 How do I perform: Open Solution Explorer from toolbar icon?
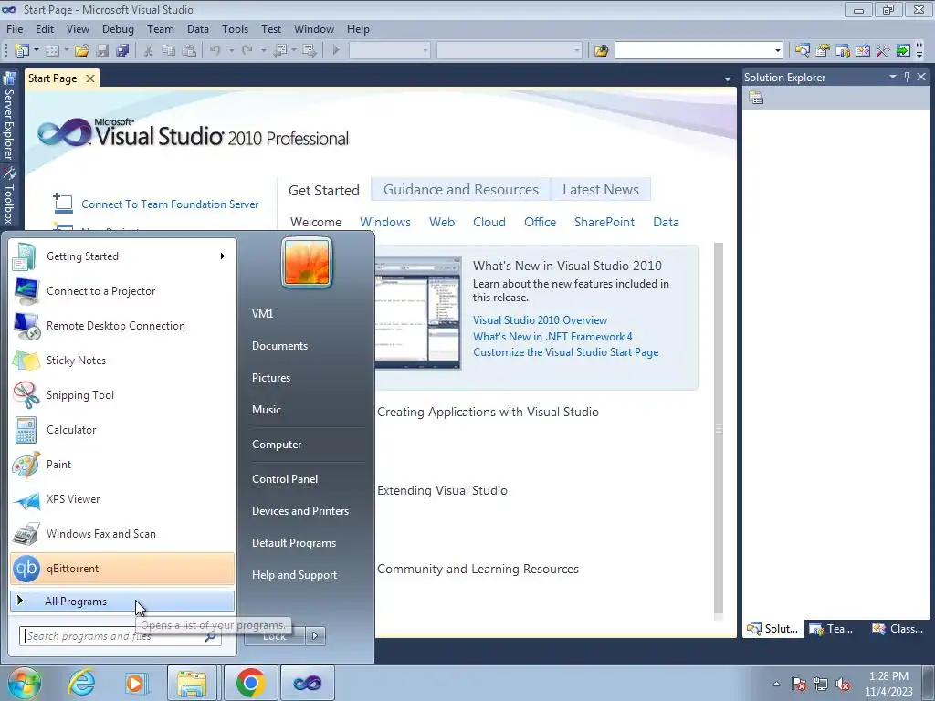tap(802, 51)
